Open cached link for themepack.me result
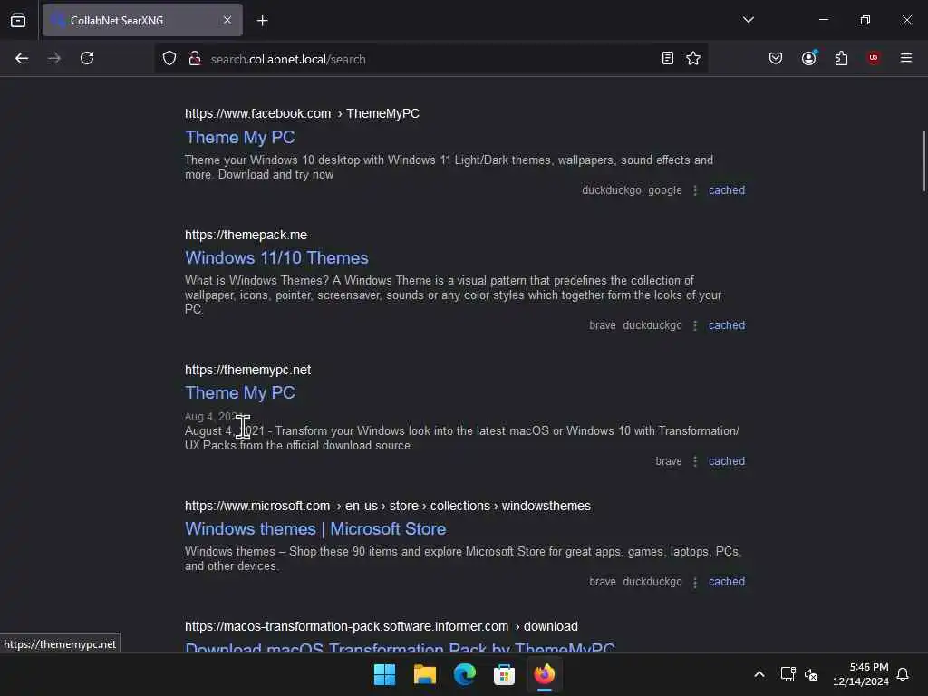The image size is (928, 696). (x=727, y=325)
